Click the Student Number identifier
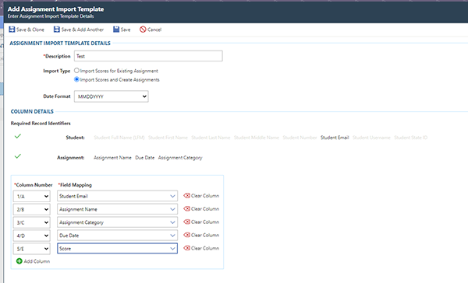 [x=300, y=138]
